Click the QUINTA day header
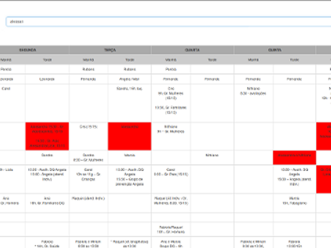 275,50
